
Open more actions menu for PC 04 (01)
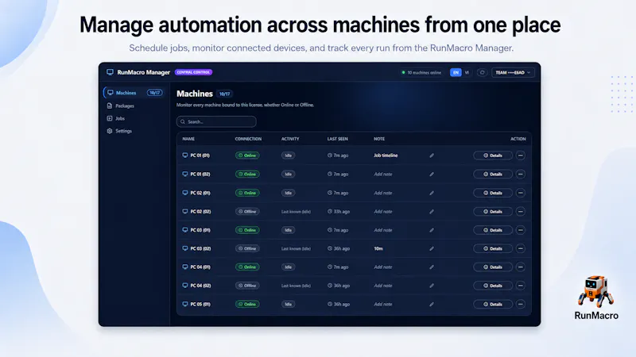pyautogui.click(x=521, y=267)
